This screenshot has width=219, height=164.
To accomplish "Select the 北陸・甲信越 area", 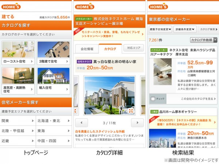I will pyautogui.click(x=18, y=131).
